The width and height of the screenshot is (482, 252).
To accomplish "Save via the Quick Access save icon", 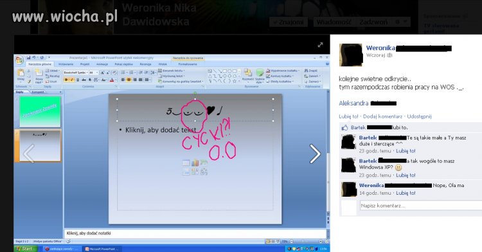I will [x=28, y=57].
